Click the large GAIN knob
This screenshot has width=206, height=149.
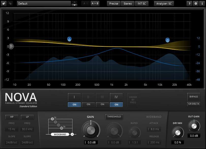tap(90, 130)
